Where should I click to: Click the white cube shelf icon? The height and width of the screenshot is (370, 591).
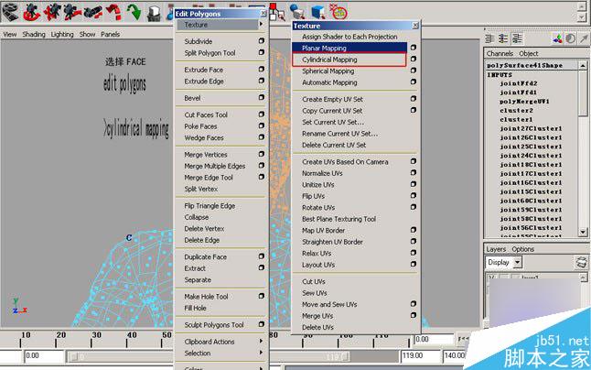point(154,13)
